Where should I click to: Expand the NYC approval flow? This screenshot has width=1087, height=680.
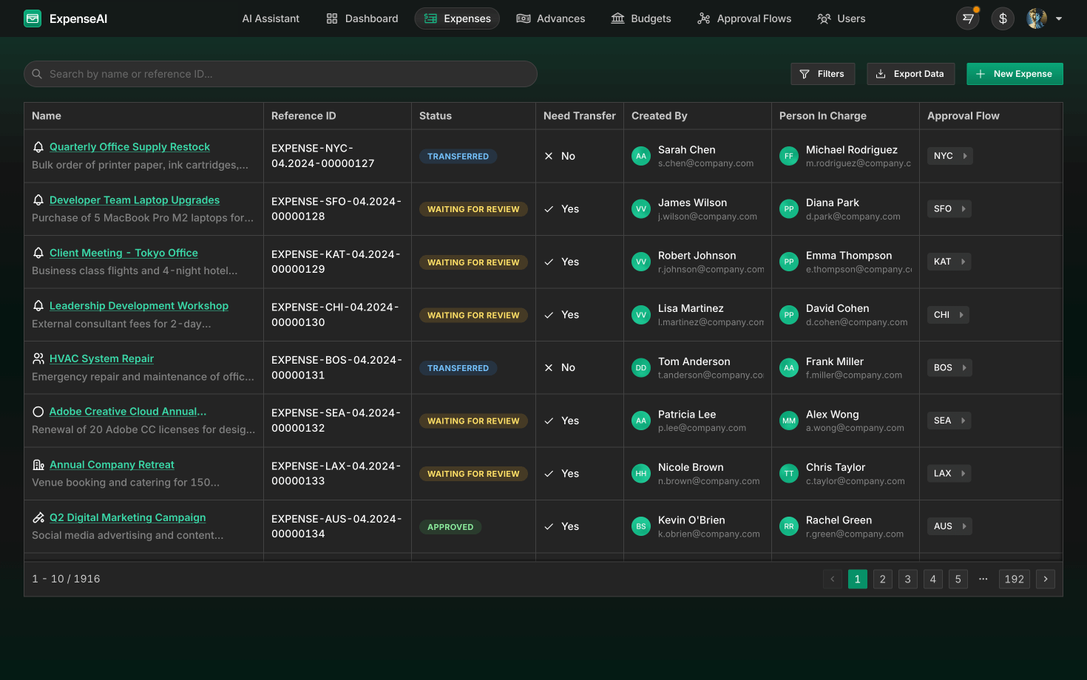pos(949,156)
